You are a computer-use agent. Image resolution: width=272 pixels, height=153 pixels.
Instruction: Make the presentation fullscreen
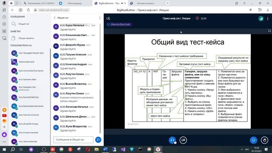[269, 31]
